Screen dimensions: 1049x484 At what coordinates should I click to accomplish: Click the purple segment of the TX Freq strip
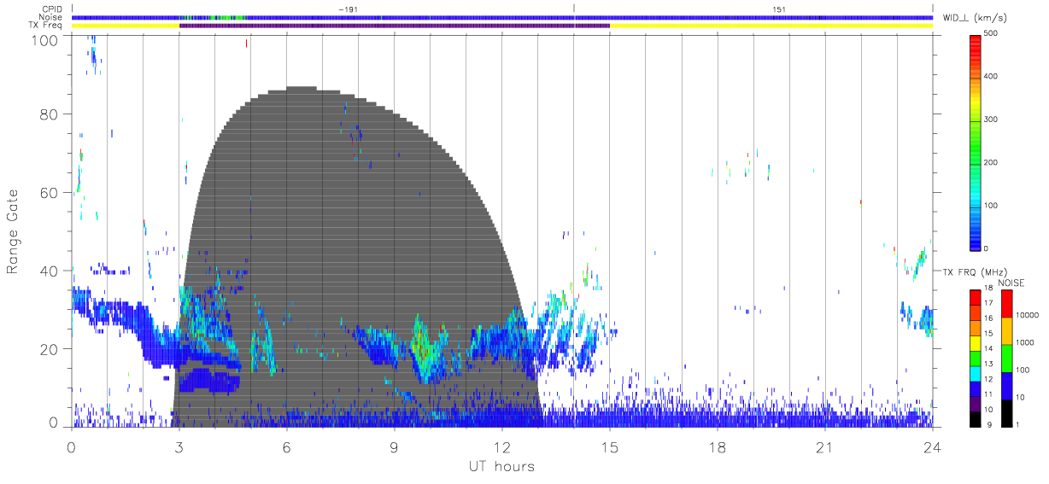395,26
